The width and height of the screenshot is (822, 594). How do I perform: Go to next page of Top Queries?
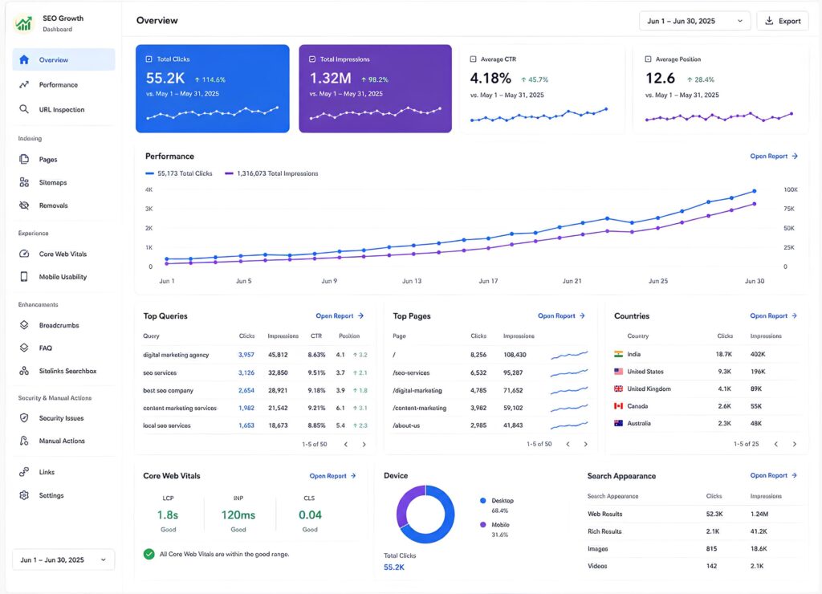[x=364, y=444]
